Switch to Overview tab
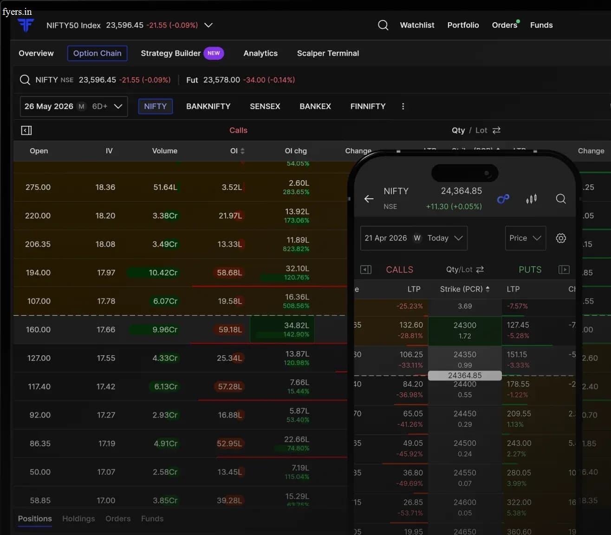Viewport: 611px width, 535px height. pos(36,53)
